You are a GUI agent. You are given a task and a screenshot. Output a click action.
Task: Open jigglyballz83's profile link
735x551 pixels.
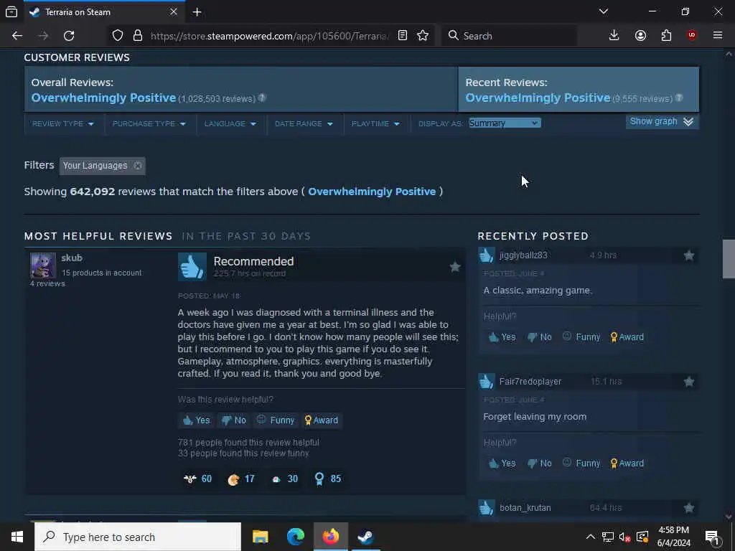(x=523, y=255)
